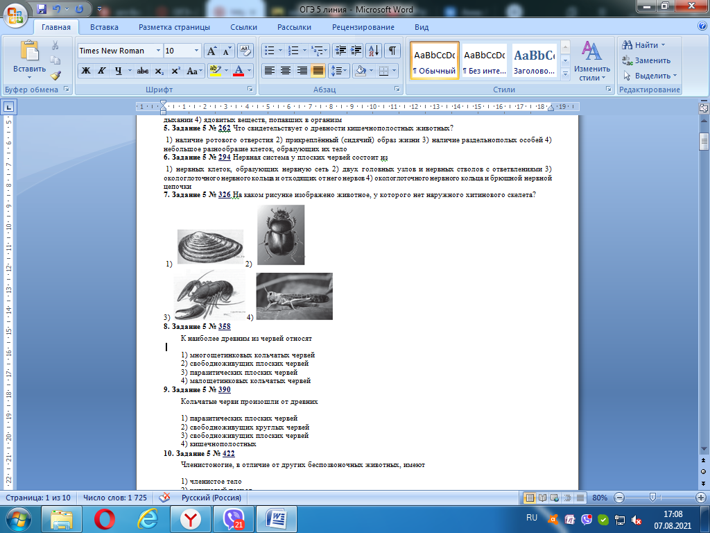Open Viber from the taskbar
This screenshot has height=533, width=710.
(234, 519)
